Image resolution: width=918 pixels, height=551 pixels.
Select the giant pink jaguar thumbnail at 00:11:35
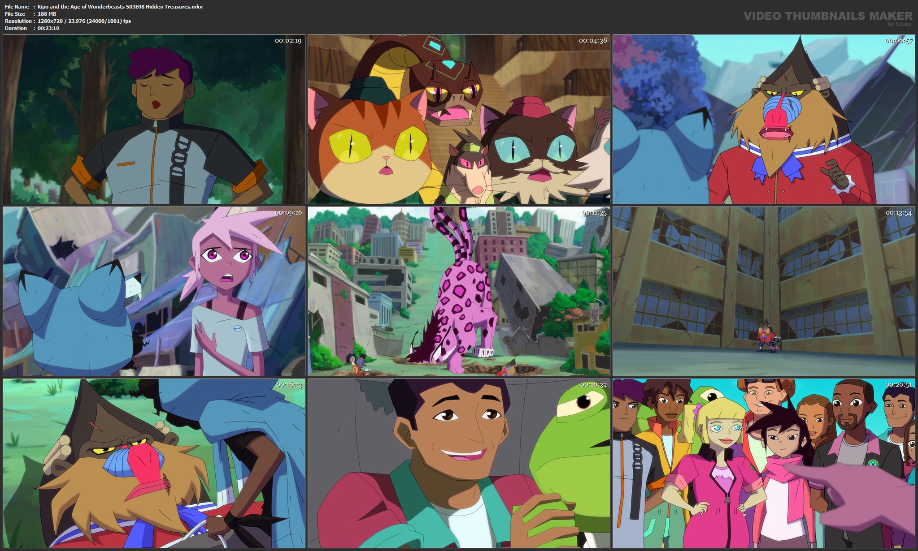pyautogui.click(x=459, y=291)
